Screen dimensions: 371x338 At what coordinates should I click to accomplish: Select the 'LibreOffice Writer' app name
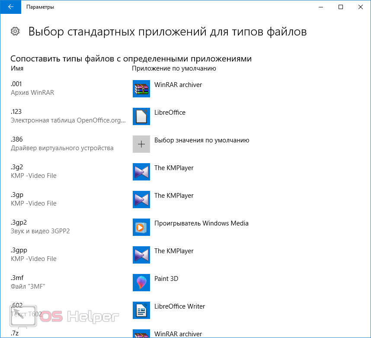pyautogui.click(x=179, y=306)
